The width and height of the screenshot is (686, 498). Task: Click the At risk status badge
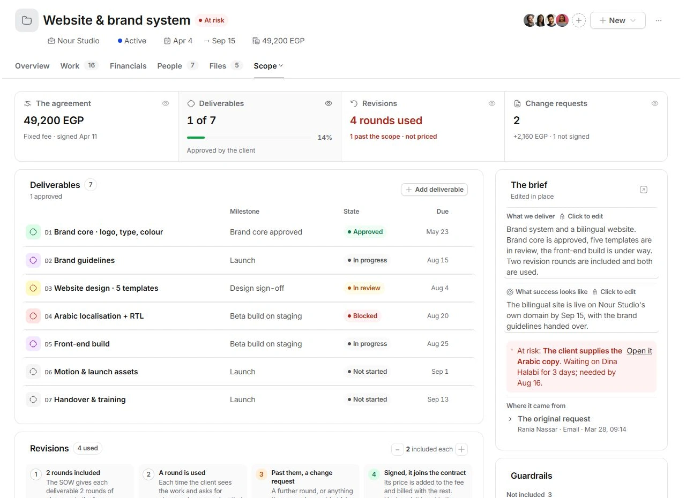point(211,20)
